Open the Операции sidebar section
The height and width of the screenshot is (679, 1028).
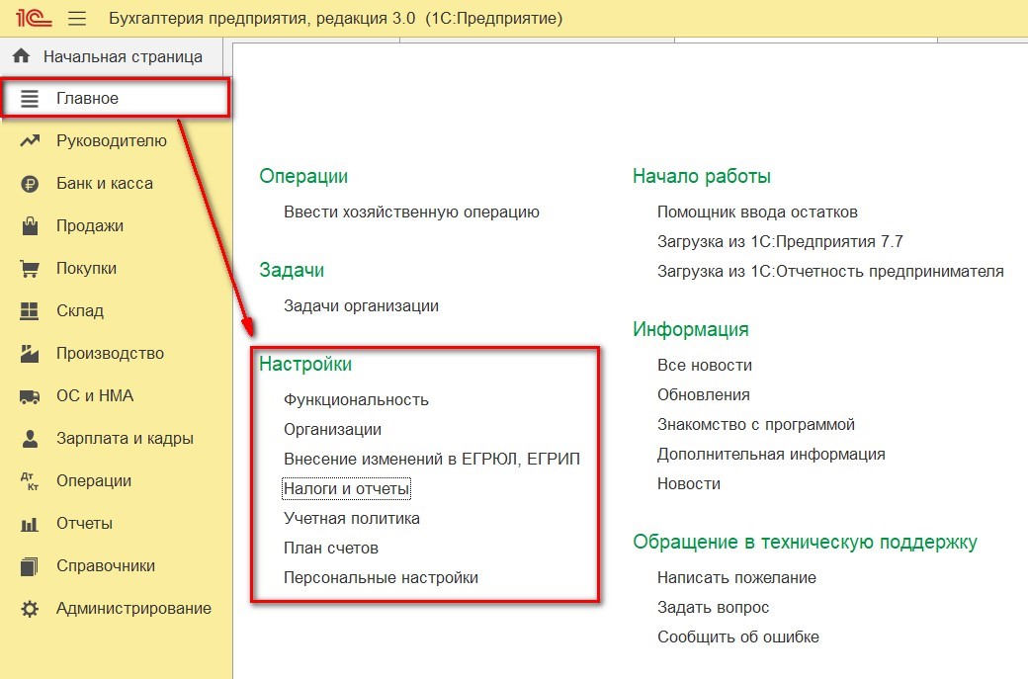116,481
